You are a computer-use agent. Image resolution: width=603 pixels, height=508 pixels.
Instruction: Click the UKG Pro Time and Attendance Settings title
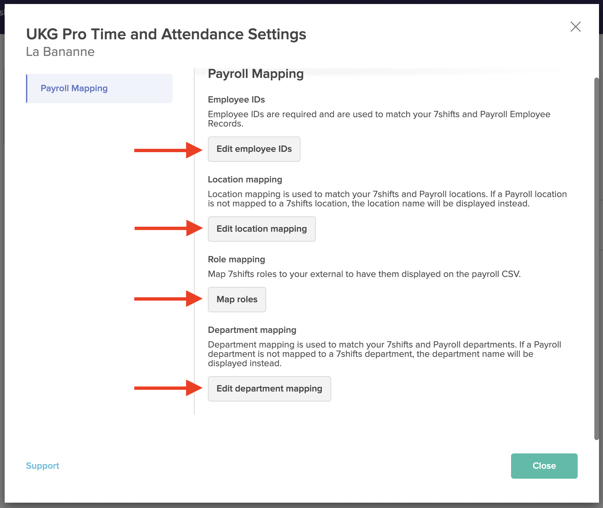(x=166, y=34)
